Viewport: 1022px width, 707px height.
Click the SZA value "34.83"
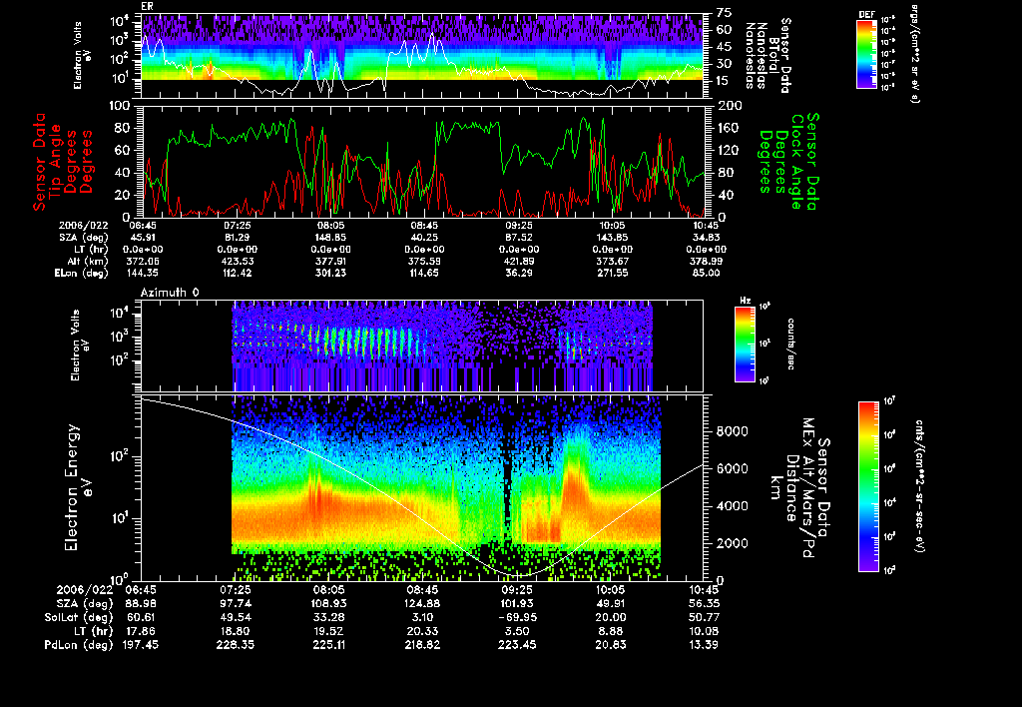coord(708,238)
